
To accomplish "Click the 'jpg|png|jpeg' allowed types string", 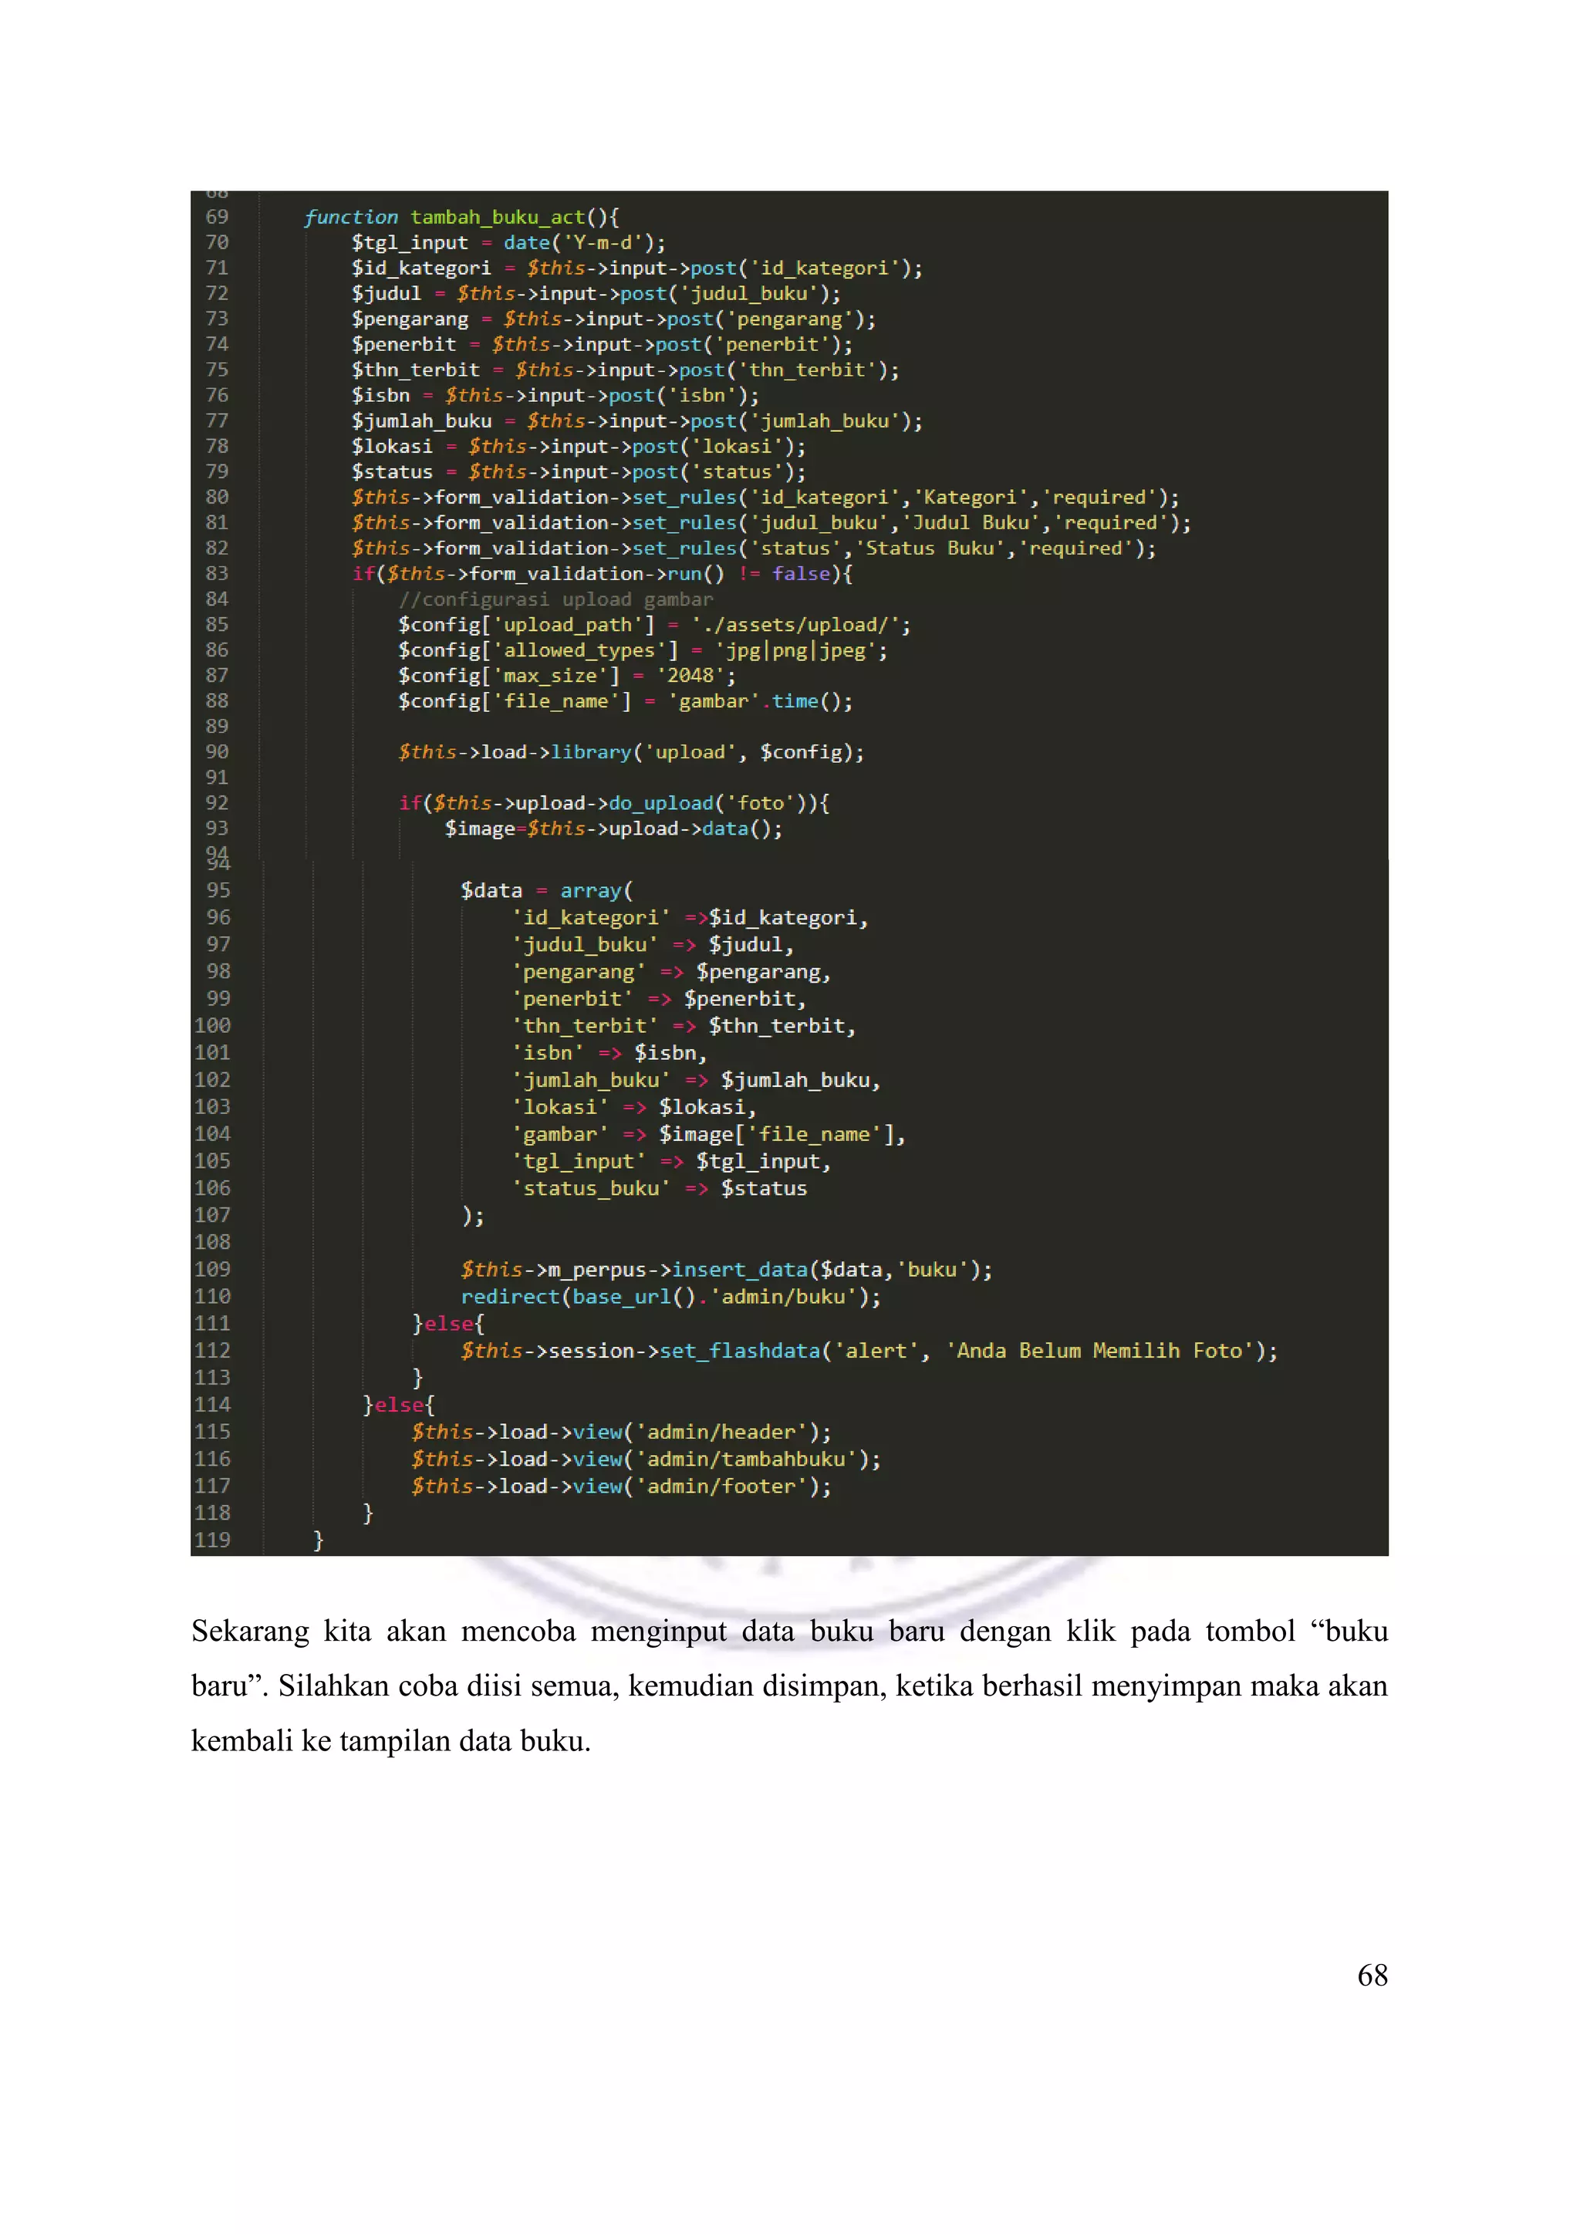I will tap(798, 650).
